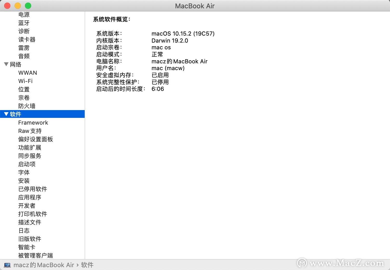Select 智能卡 in the sidebar

pos(27,247)
